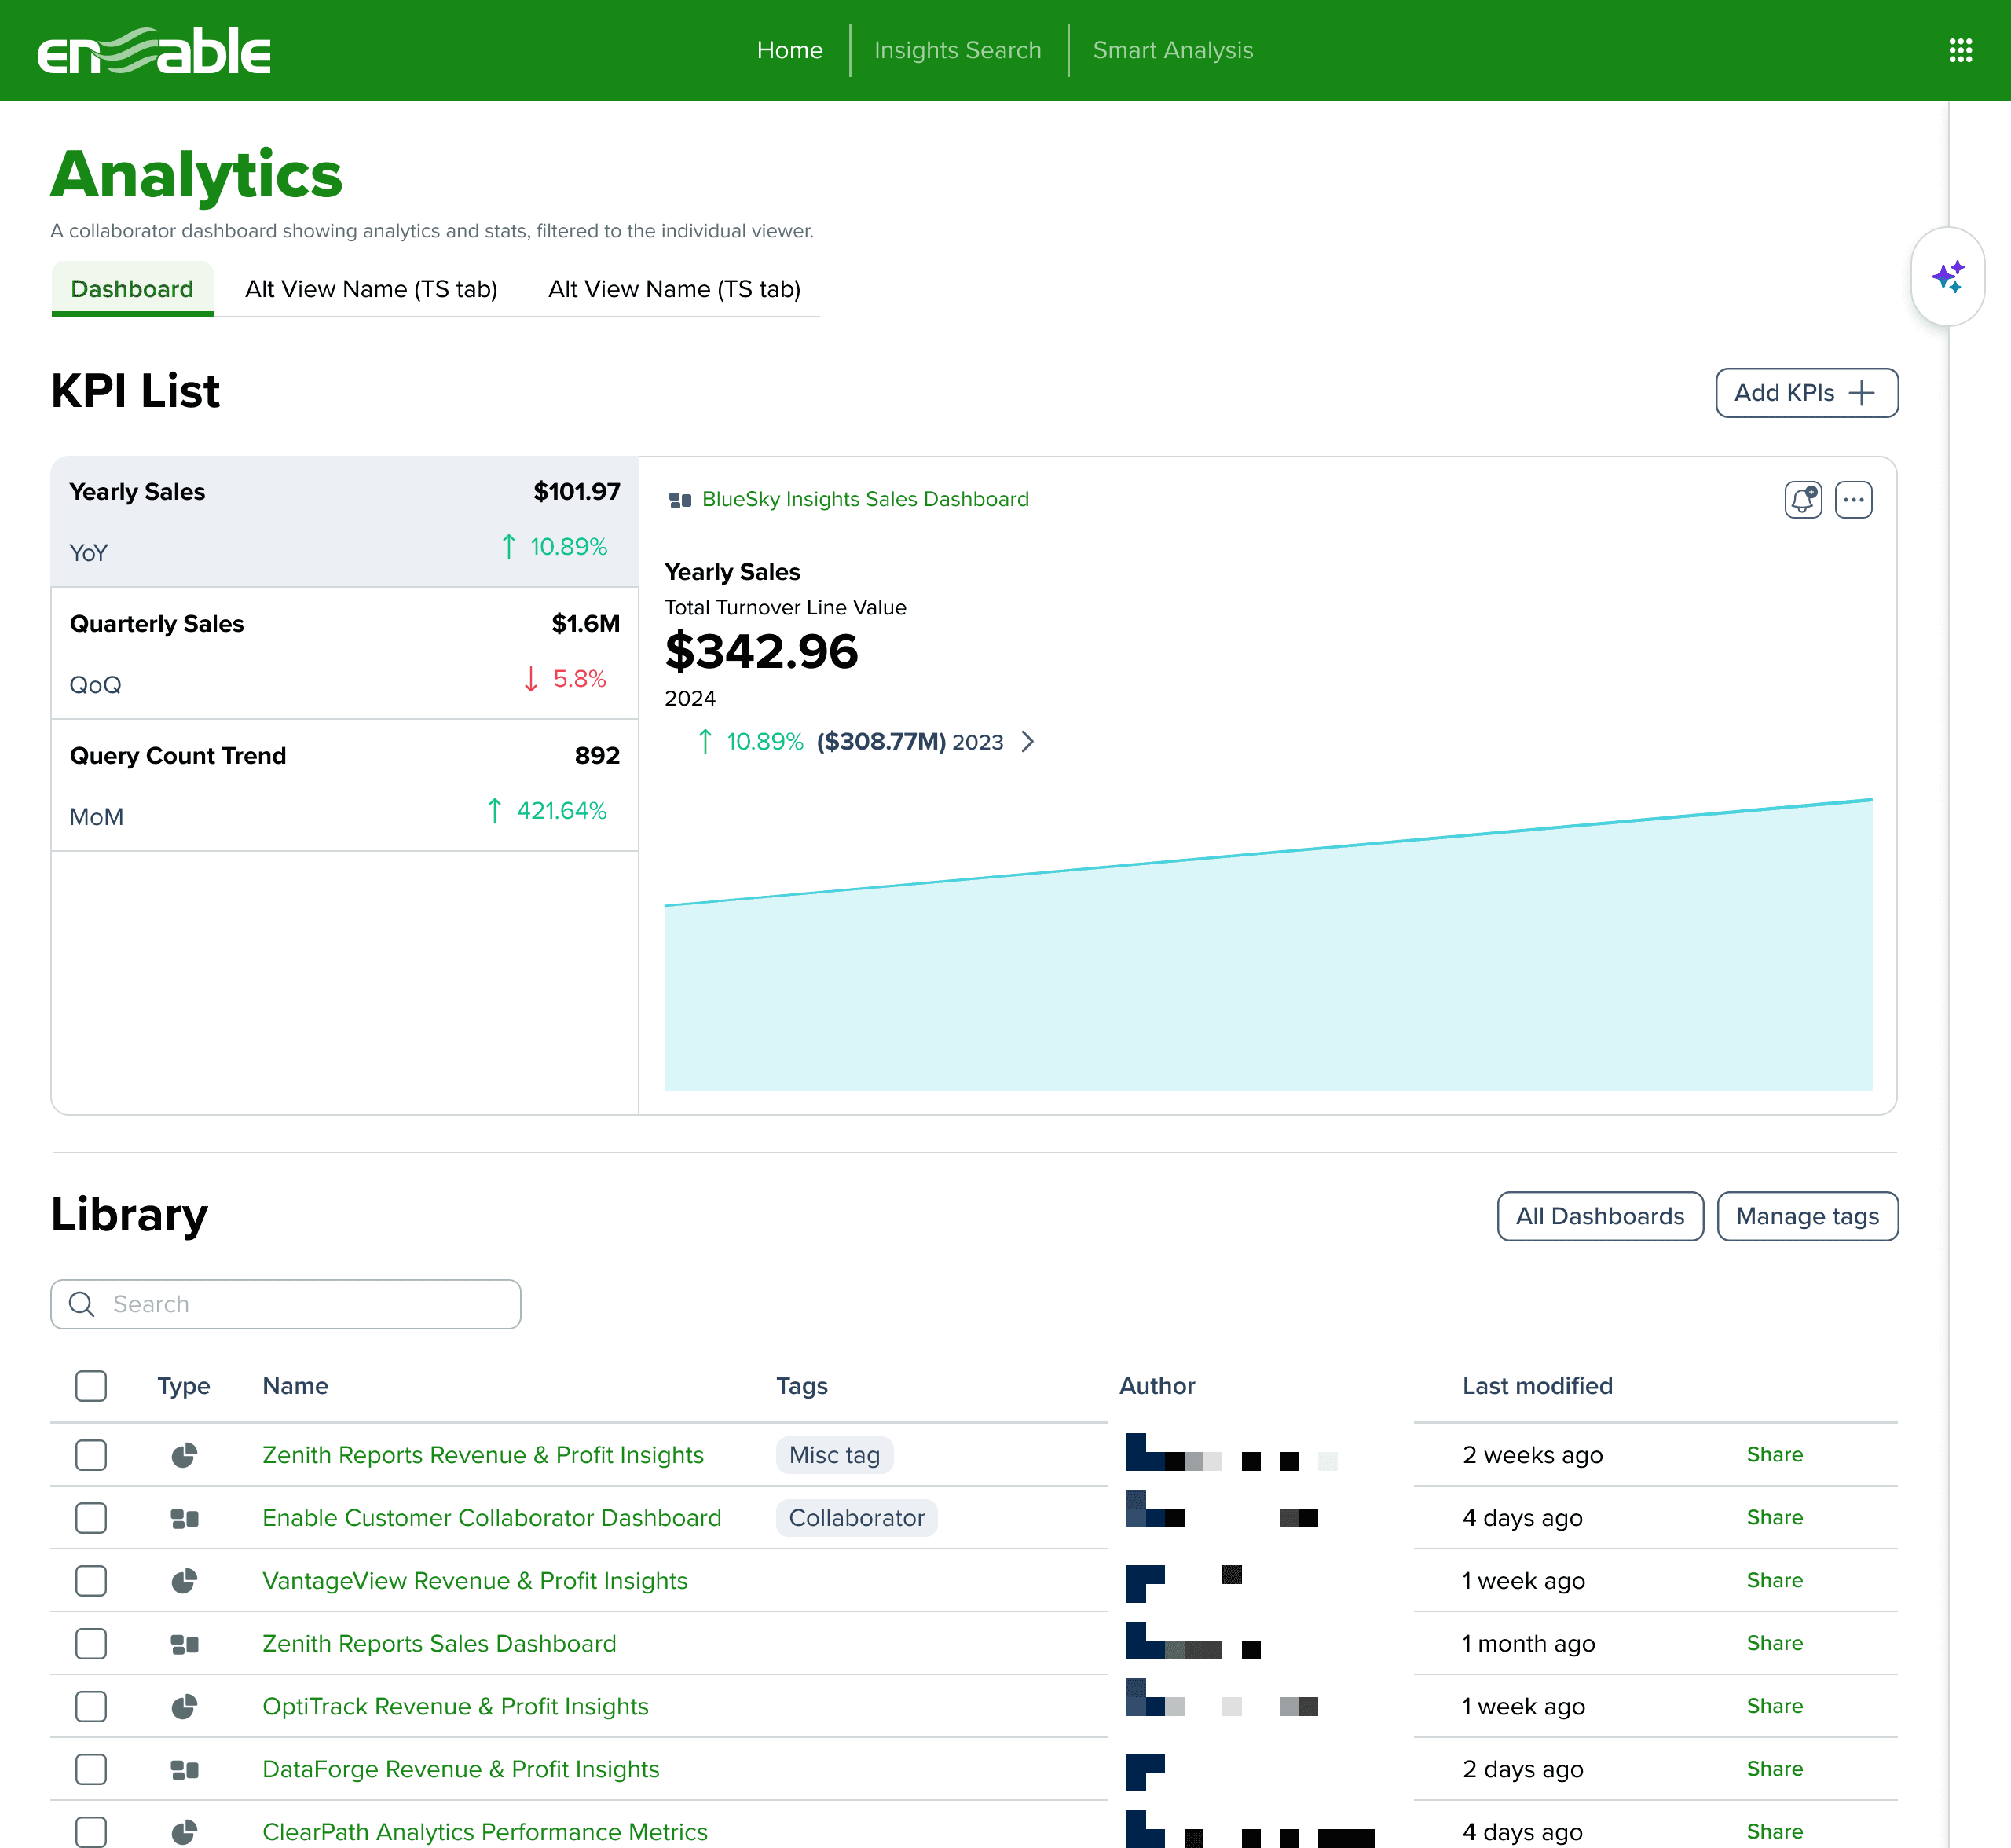Check the Zenith Reports Revenue & Profit row
The image size is (2011, 1848).
click(x=91, y=1455)
